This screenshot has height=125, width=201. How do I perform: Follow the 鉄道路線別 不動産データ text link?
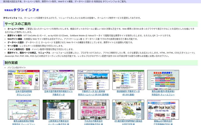(128, 91)
